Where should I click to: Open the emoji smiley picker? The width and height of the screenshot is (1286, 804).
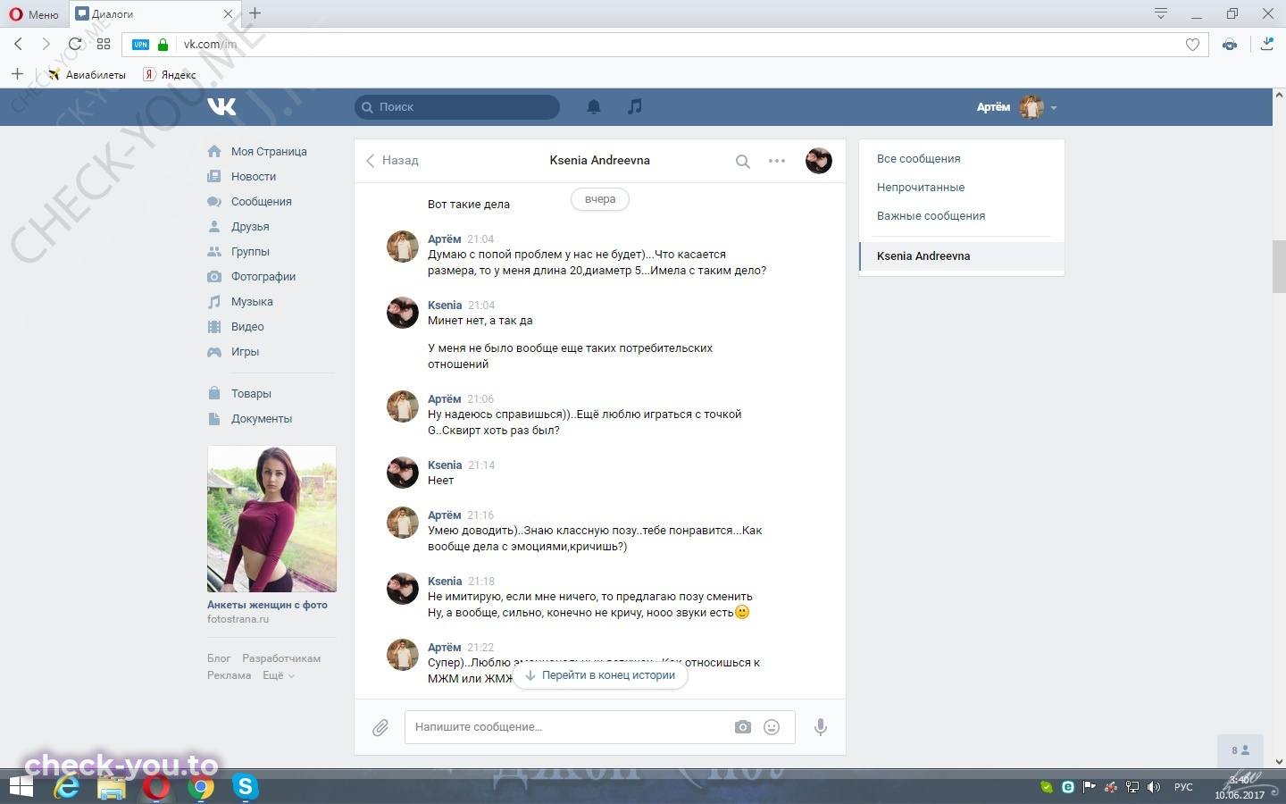click(x=772, y=727)
